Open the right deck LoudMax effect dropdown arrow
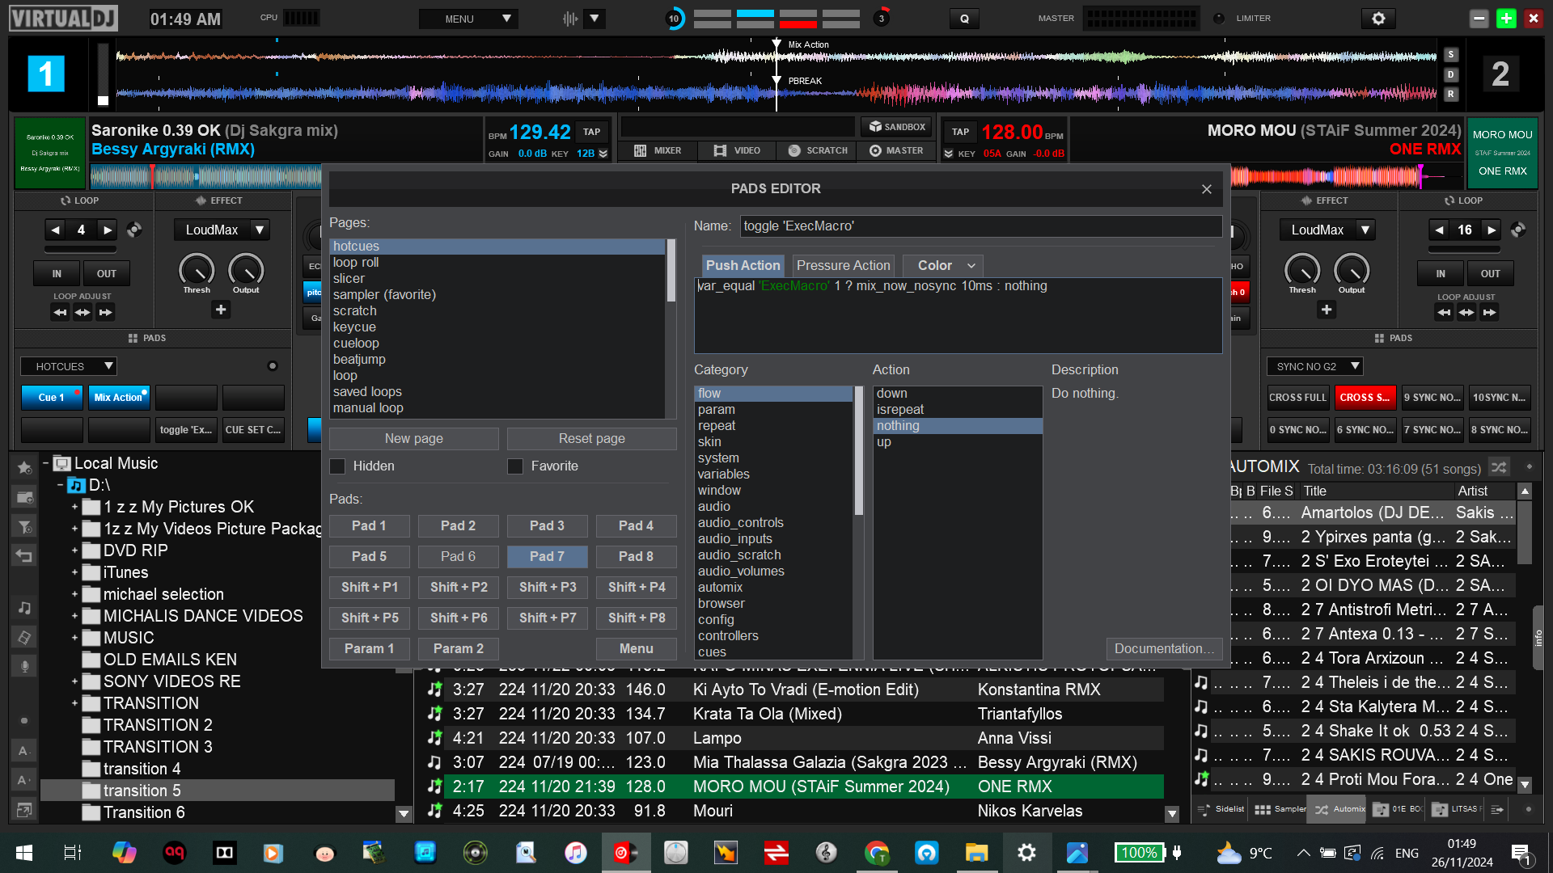The image size is (1553, 873). pos(1365,230)
